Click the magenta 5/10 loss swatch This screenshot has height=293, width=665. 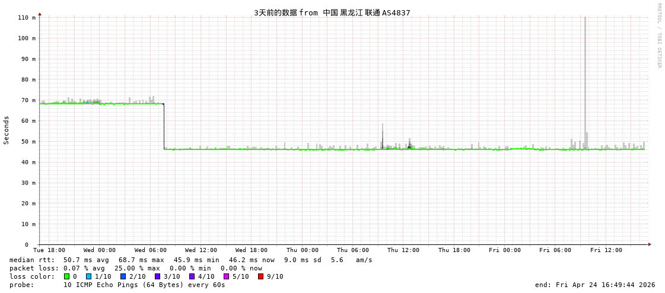click(x=226, y=276)
